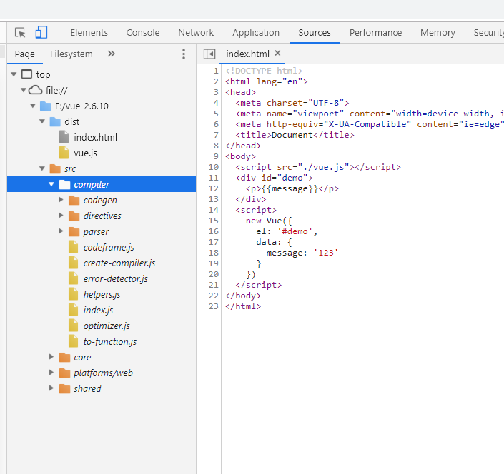
Task: Click the error-detector.js file icon
Action: (74, 278)
